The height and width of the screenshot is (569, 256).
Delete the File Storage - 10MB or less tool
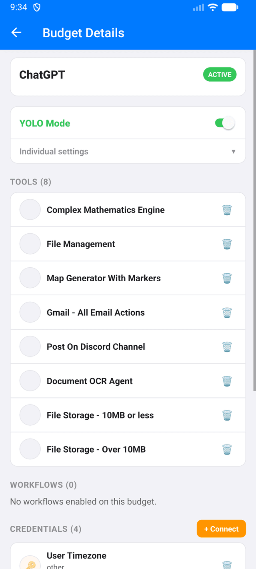(227, 415)
